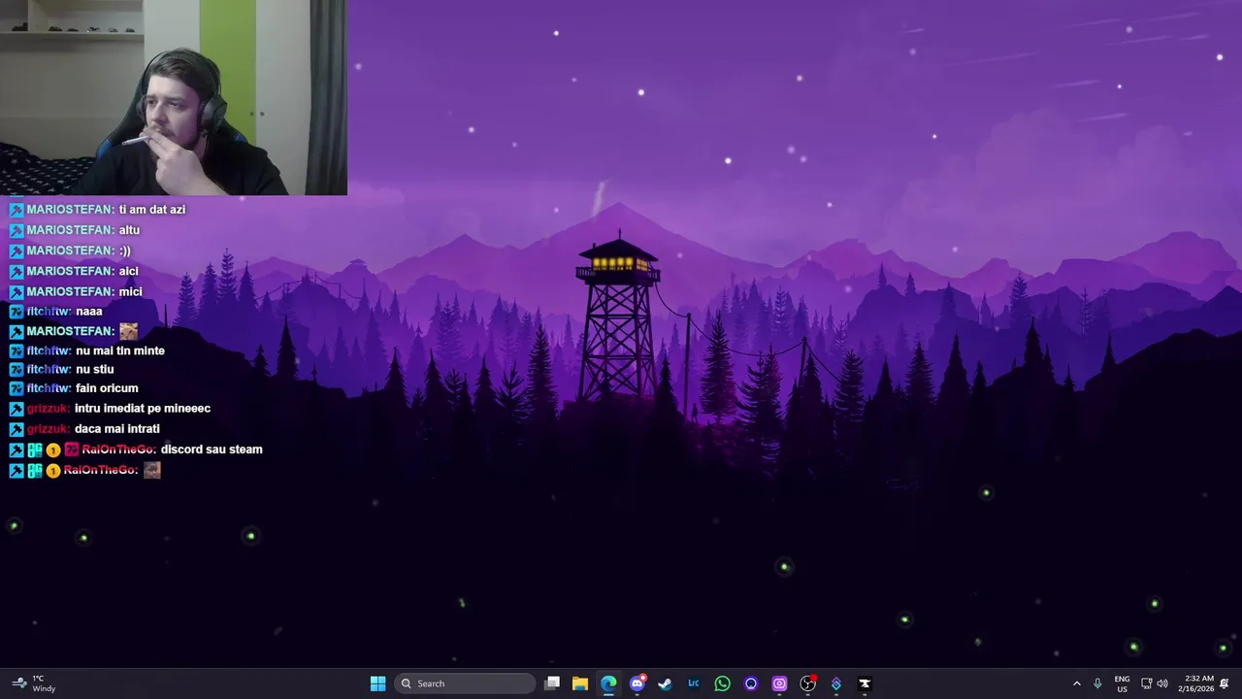
Task: Open the blue-pink diamond app on the taskbar
Action: pyautogui.click(x=836, y=683)
